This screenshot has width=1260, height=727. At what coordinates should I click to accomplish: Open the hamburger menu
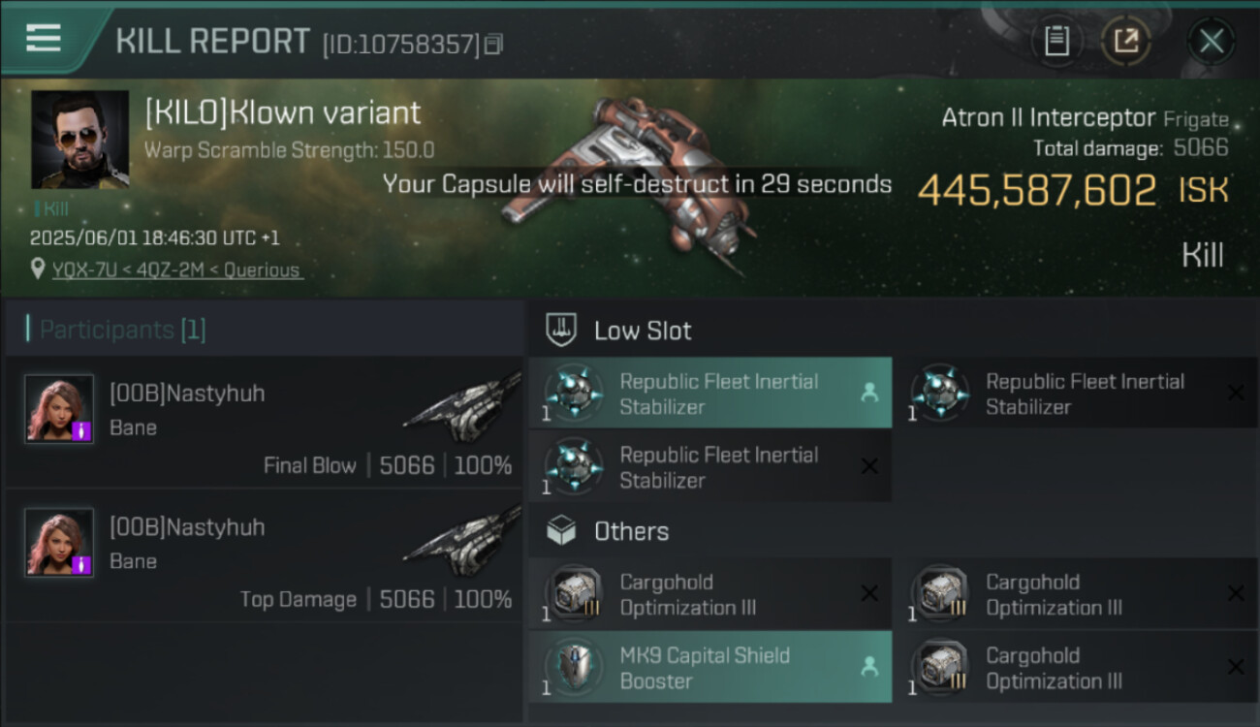click(44, 38)
